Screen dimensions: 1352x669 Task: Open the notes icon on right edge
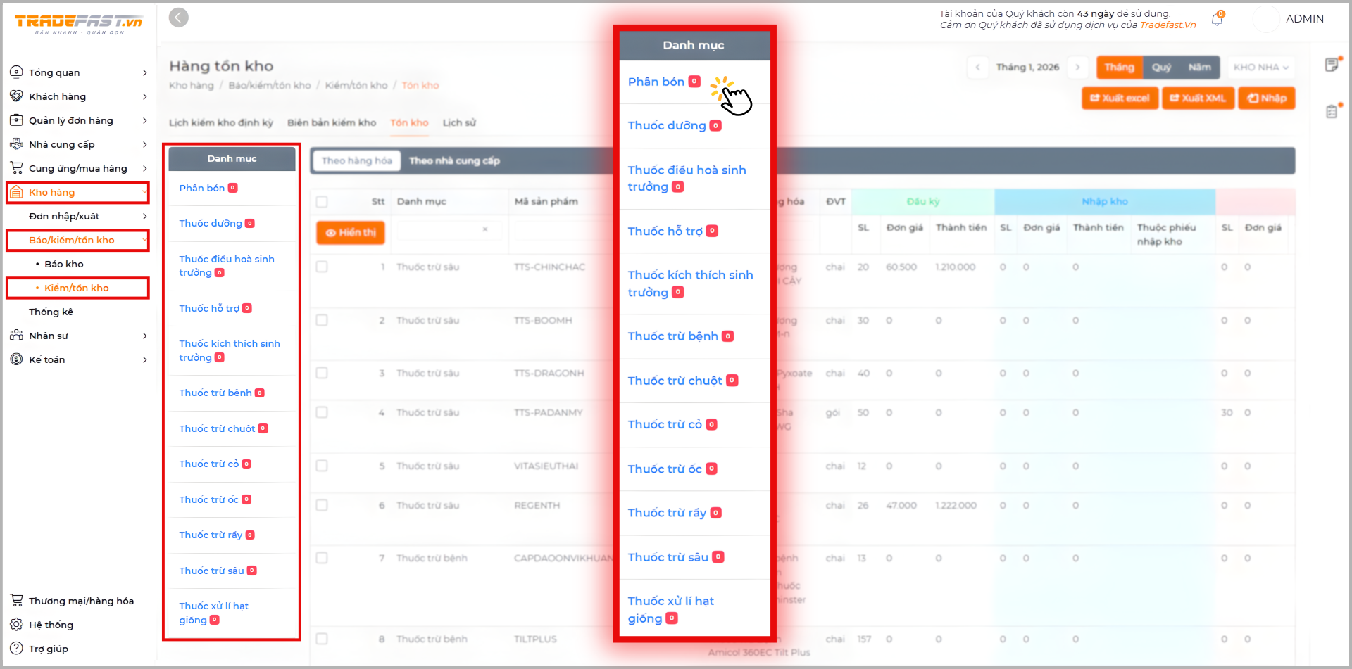click(1331, 65)
